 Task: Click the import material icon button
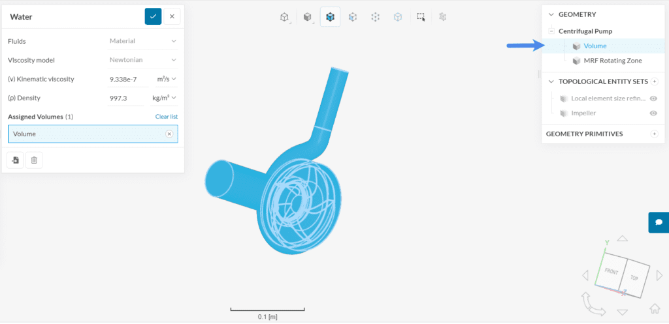[16, 160]
